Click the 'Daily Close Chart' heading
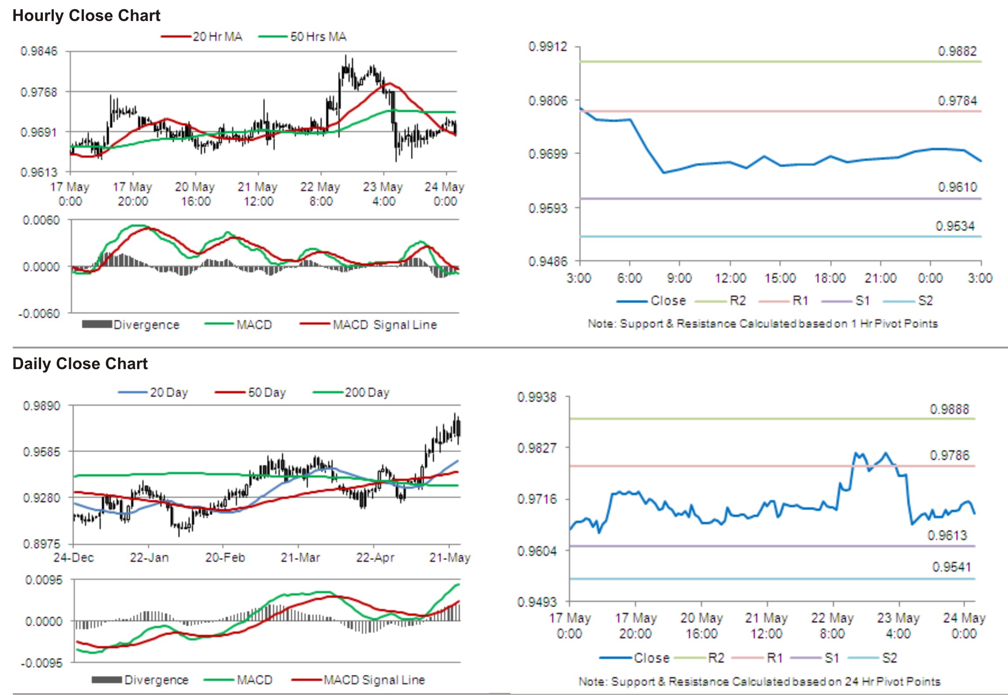 [80, 364]
